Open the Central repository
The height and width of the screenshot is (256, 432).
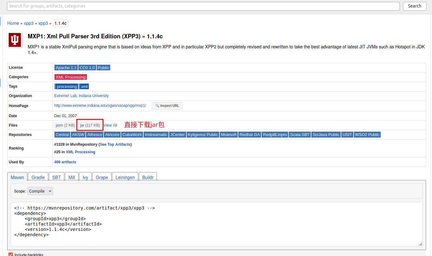coord(62,135)
